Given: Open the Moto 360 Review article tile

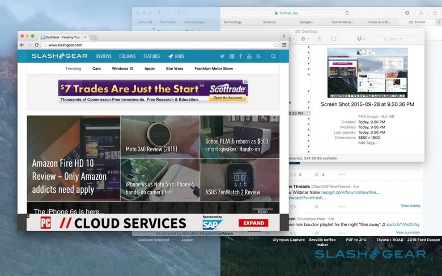Looking at the screenshot, I should 160,137.
